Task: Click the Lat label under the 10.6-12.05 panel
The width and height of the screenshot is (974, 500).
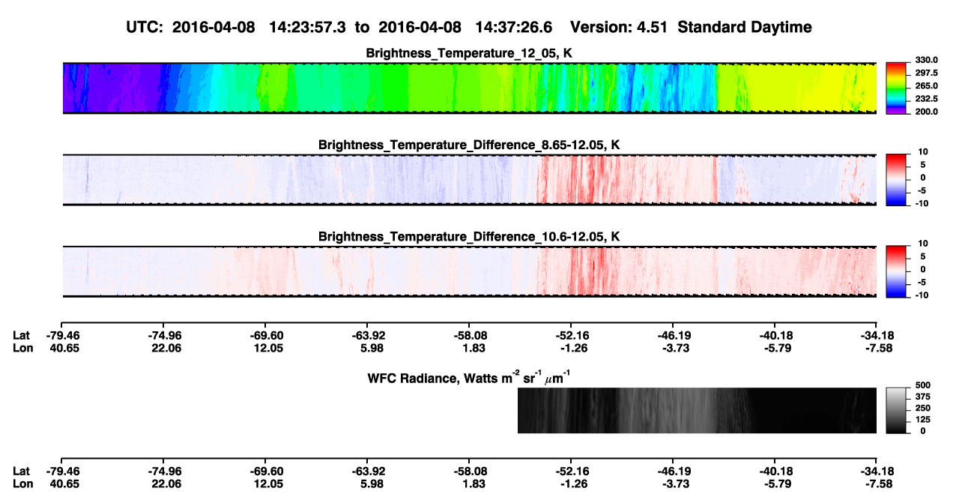Action: point(22,335)
